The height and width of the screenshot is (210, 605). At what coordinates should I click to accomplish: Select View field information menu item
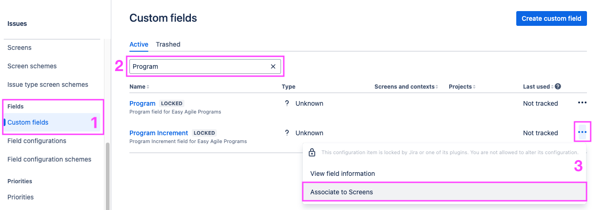342,174
